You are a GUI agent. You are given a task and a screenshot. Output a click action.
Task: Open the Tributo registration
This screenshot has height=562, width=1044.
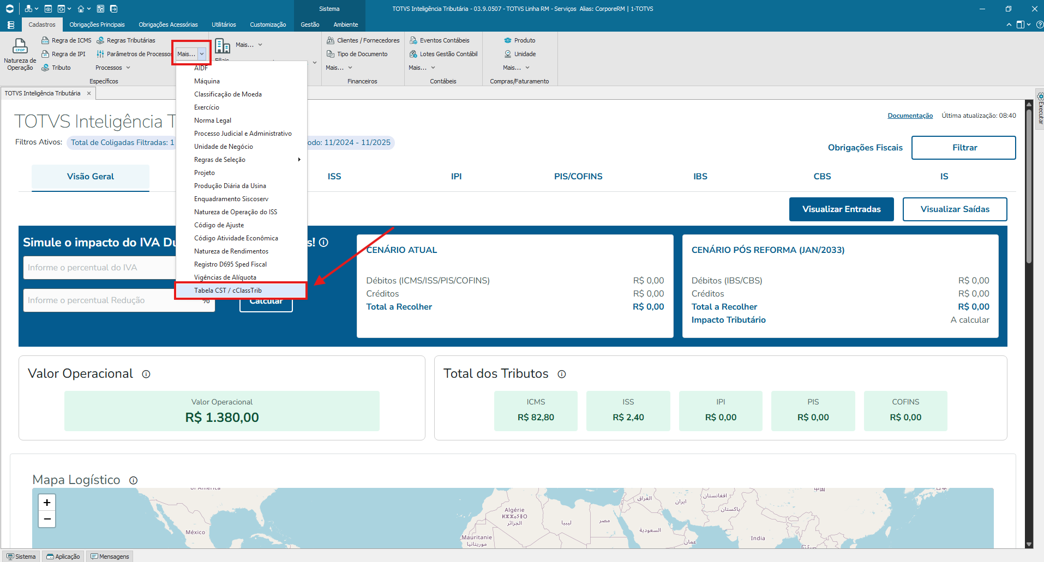[56, 68]
